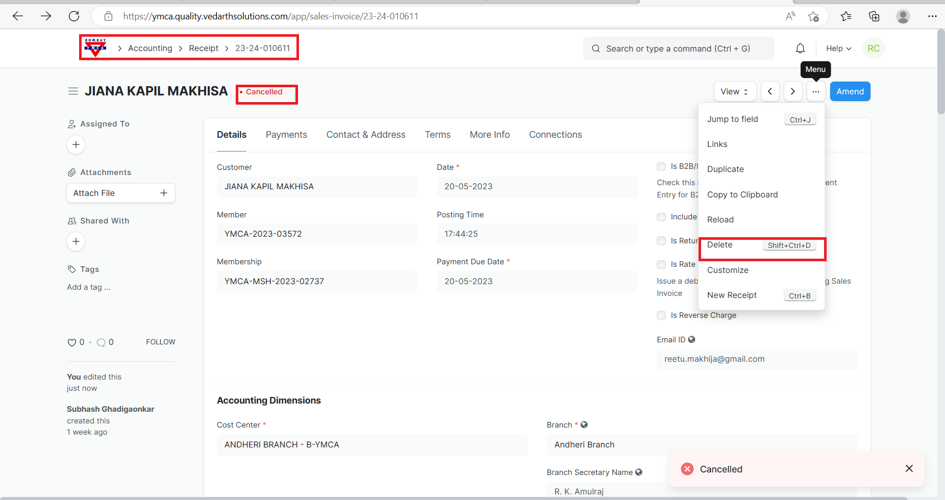Tick the Is Rate checkbox
The width and height of the screenshot is (945, 500).
tap(661, 264)
